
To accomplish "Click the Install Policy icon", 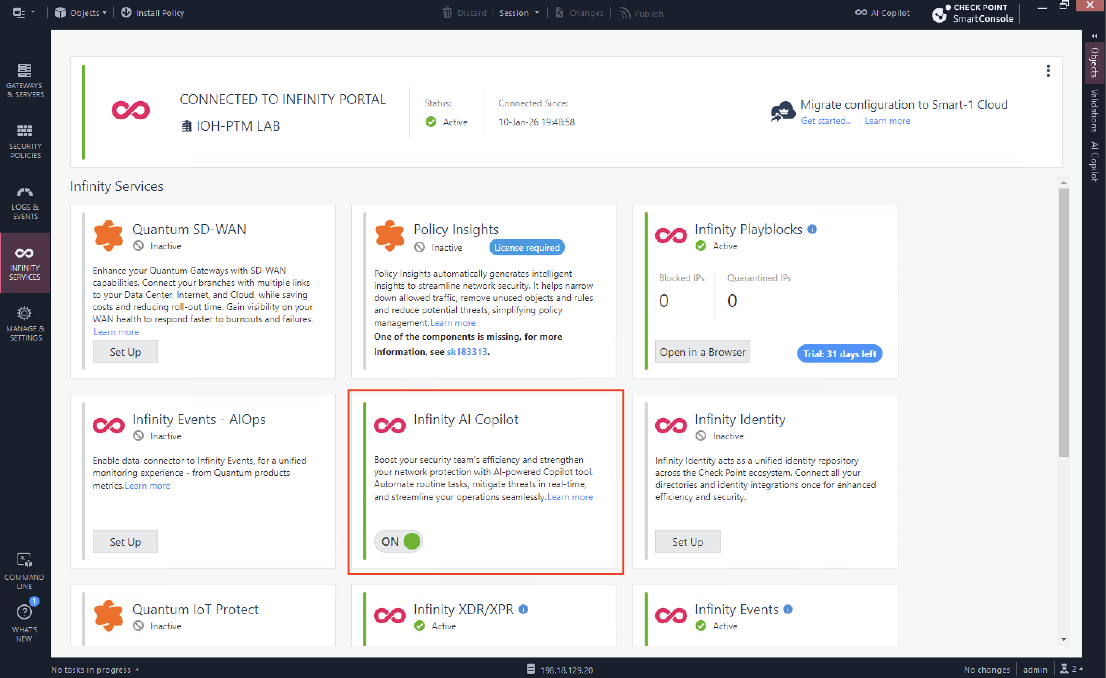I will (126, 13).
